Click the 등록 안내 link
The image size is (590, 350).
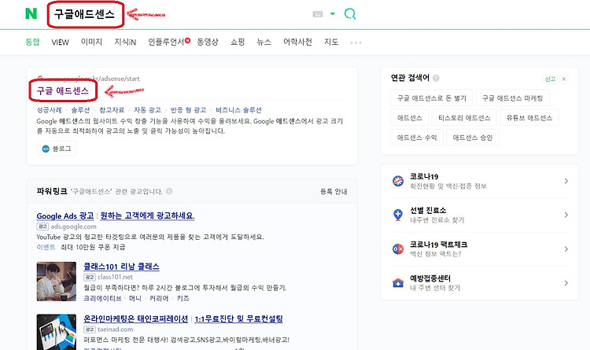(x=334, y=192)
